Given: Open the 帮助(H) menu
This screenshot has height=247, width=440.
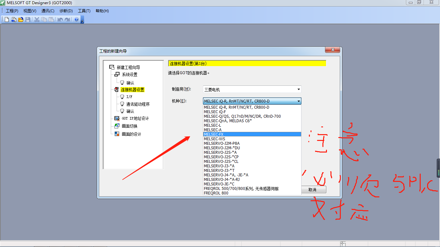Looking at the screenshot, I should click(102, 11).
